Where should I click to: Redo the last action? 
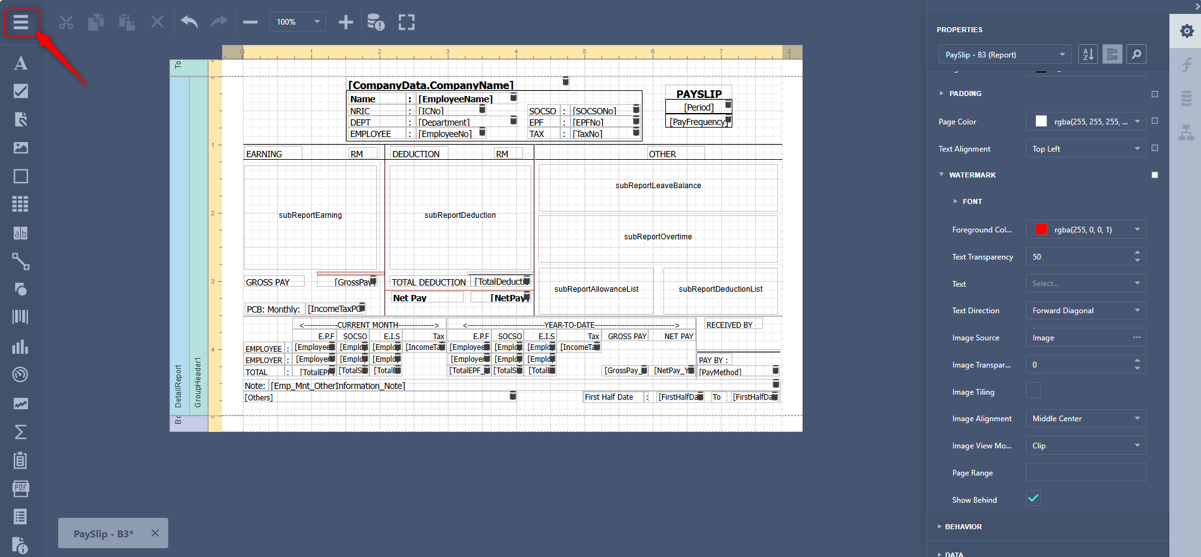pyautogui.click(x=219, y=23)
